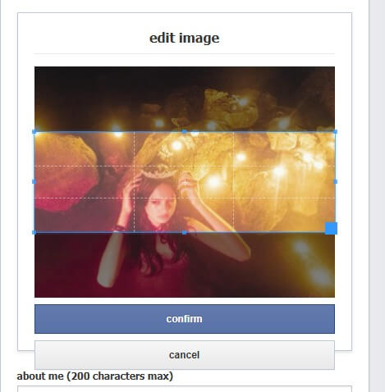
Task: Click the bottom-center crop handle
Action: (x=185, y=232)
